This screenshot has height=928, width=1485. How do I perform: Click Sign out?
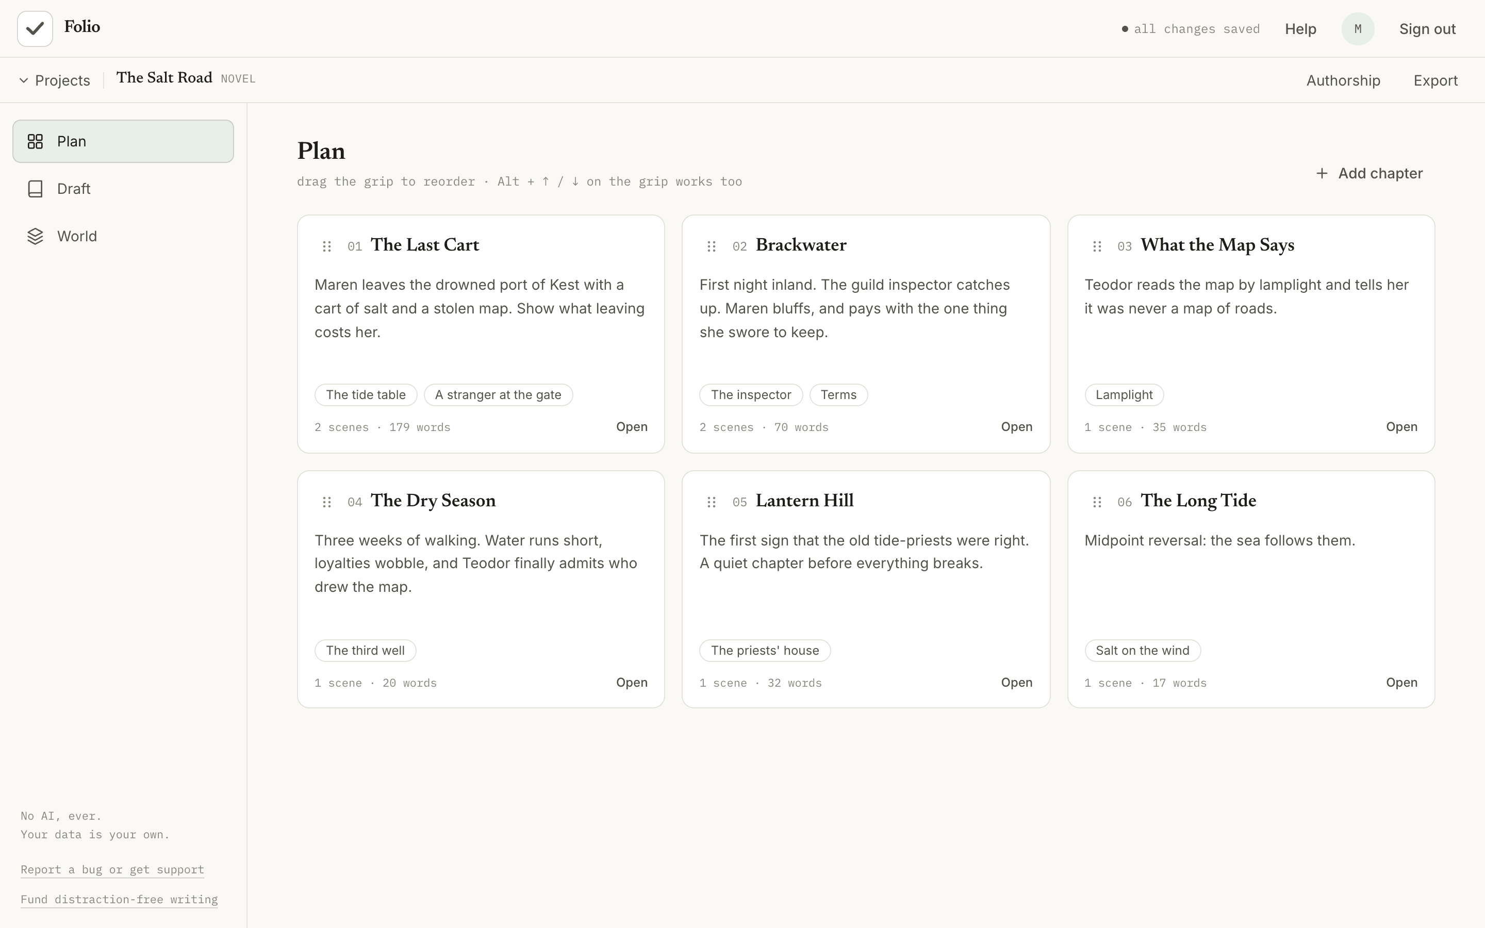1427,29
